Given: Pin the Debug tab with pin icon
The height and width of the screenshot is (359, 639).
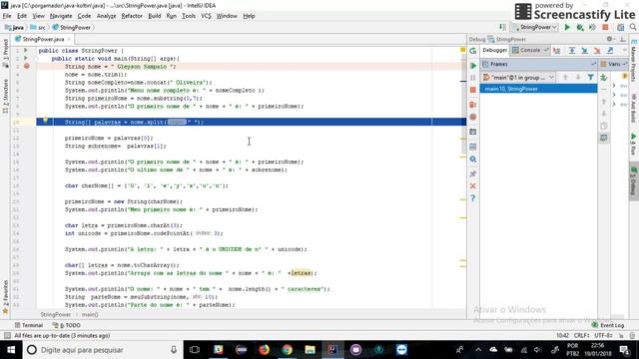Looking at the screenshot, I should pos(472,174).
